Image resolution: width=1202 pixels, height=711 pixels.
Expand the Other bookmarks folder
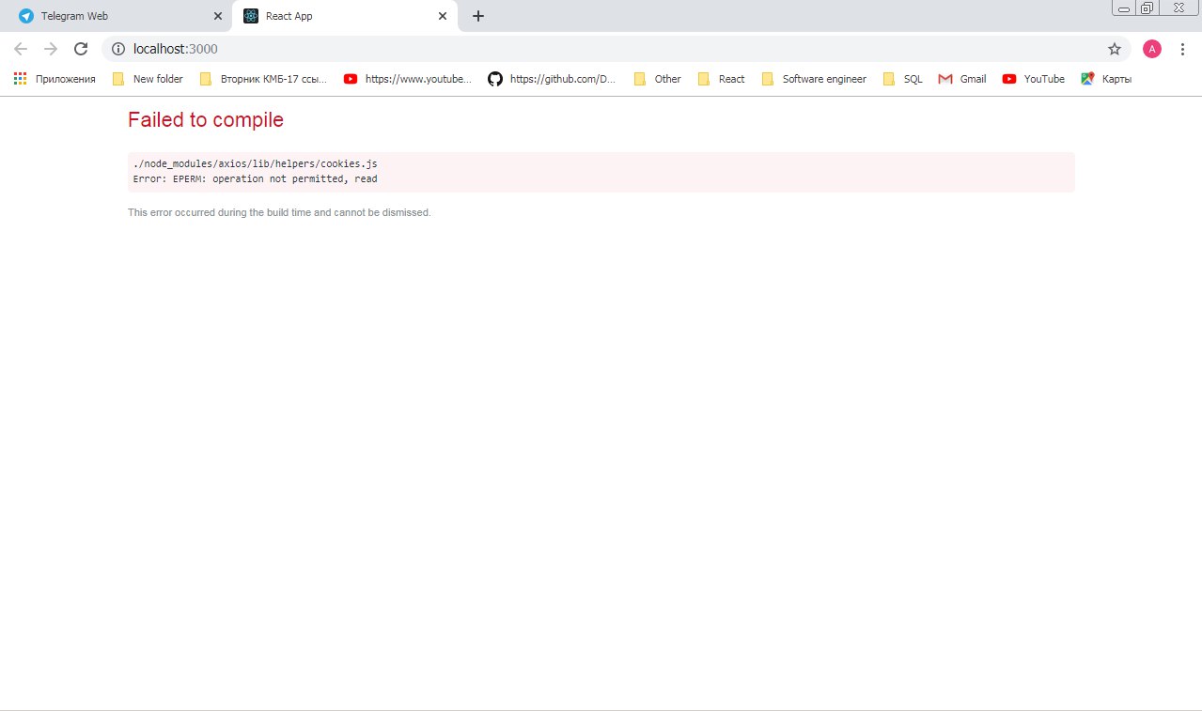coord(658,79)
